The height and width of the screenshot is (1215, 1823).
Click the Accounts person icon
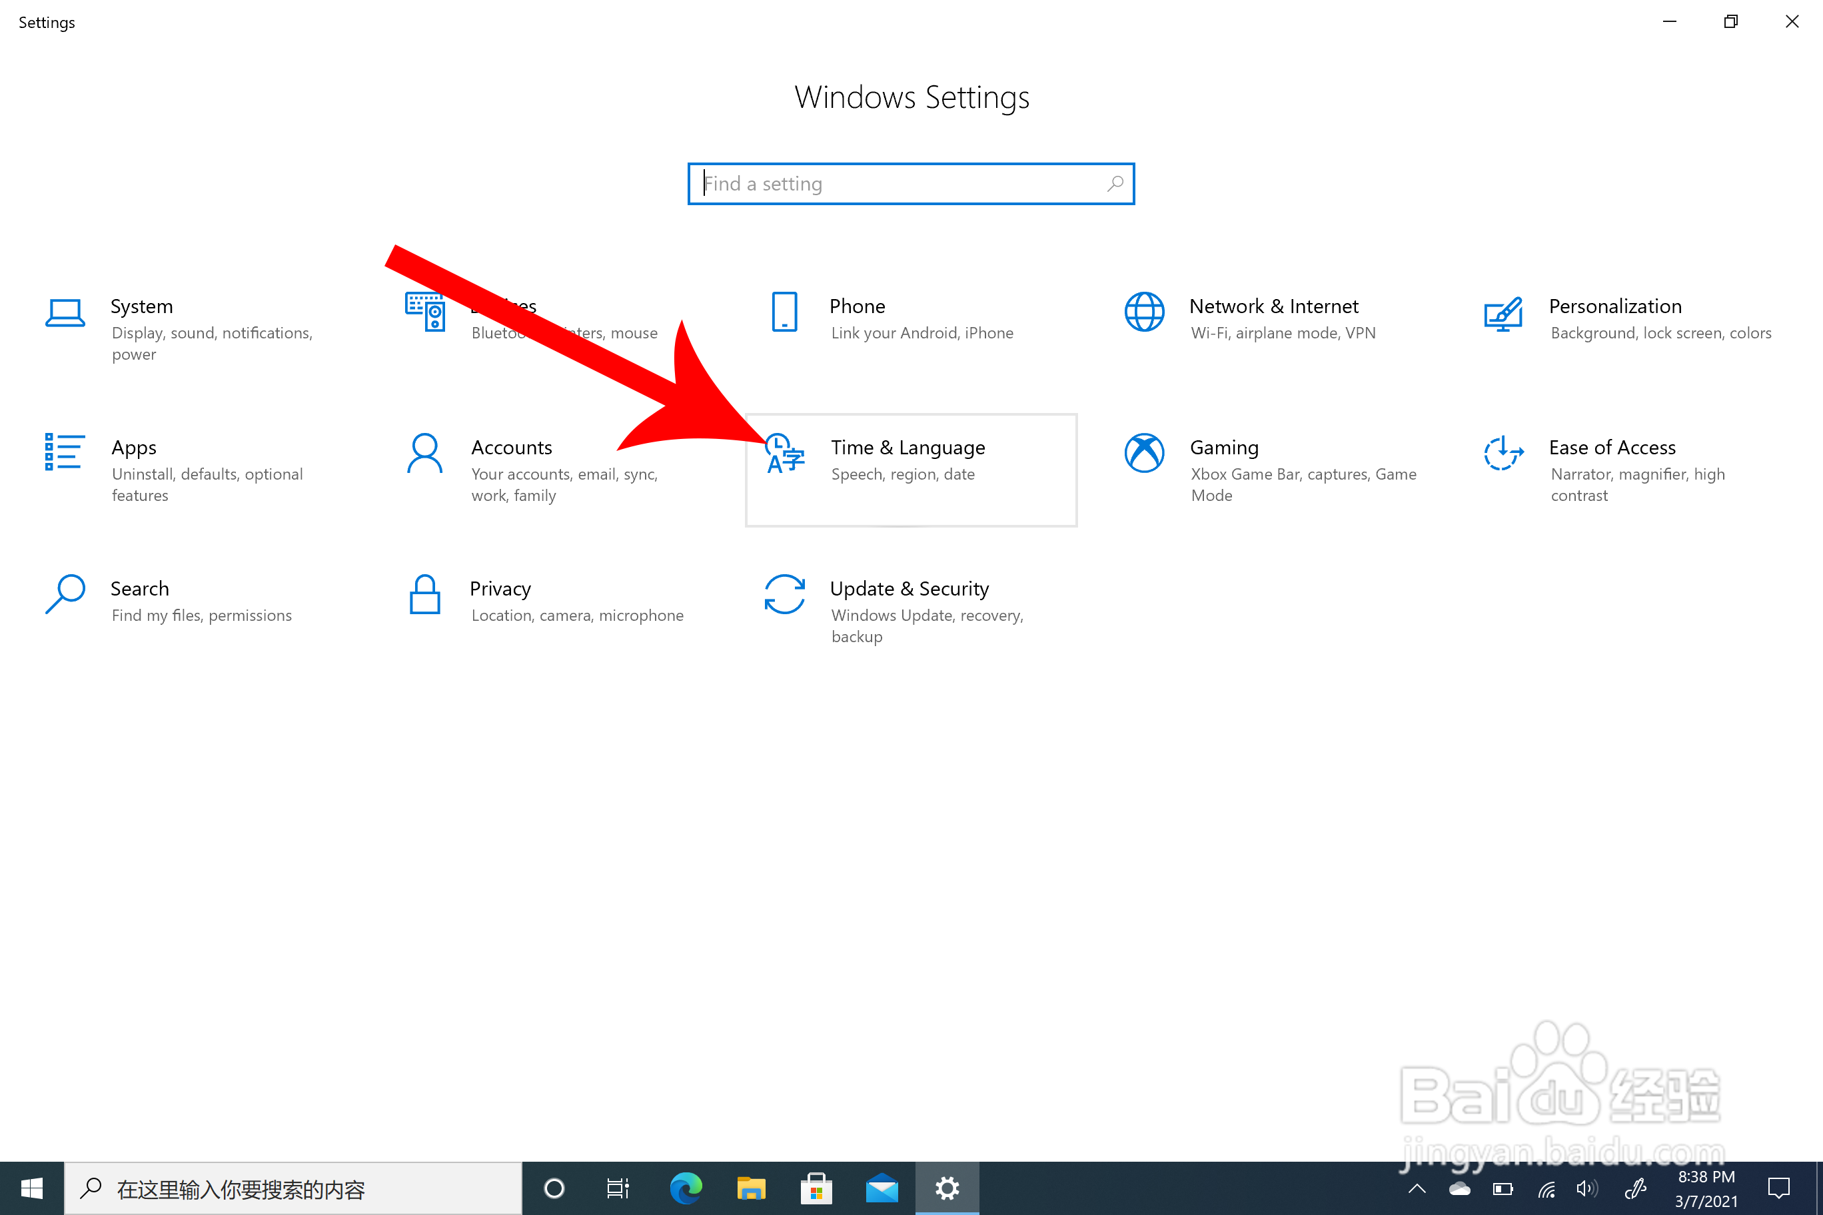(424, 454)
